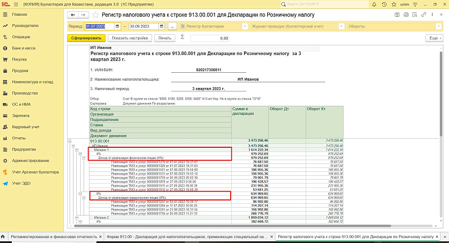449x243 pixels.
Task: Open the Банк и касса section icon
Action: 5,48
